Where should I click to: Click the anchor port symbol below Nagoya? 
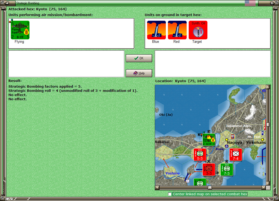tap(227, 146)
